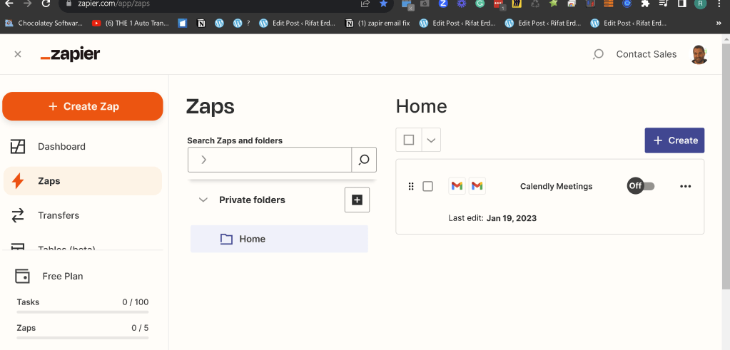Click the Zaps lightning bolt icon

tap(18, 181)
